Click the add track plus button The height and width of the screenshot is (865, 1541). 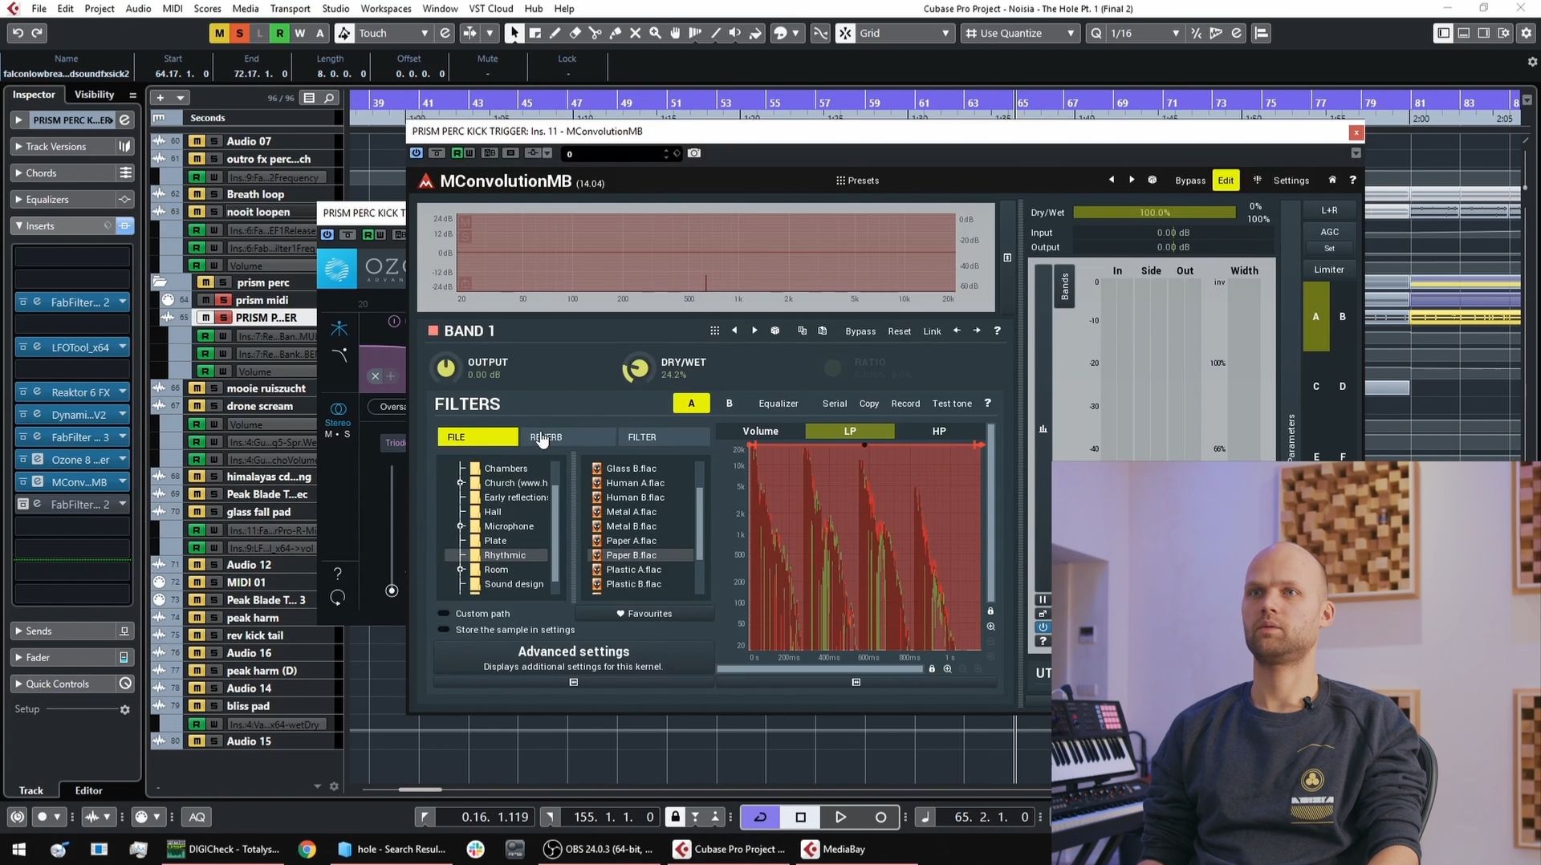click(x=161, y=98)
